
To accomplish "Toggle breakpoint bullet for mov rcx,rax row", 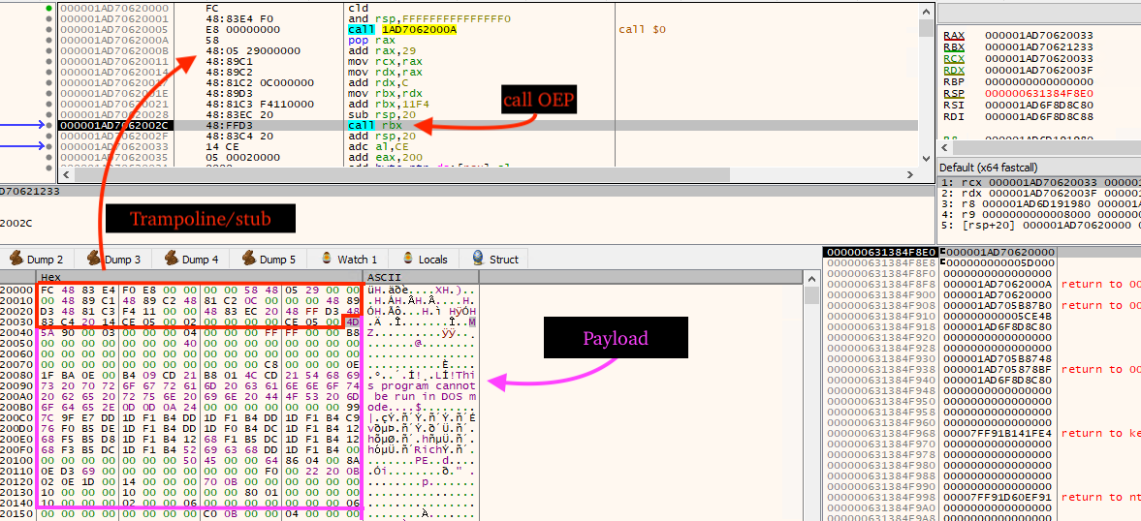I will pos(48,61).
